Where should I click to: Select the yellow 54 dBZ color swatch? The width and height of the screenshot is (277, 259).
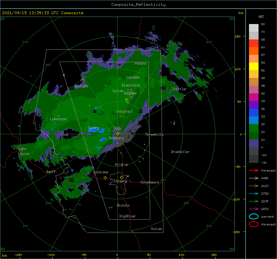[x=254, y=66]
